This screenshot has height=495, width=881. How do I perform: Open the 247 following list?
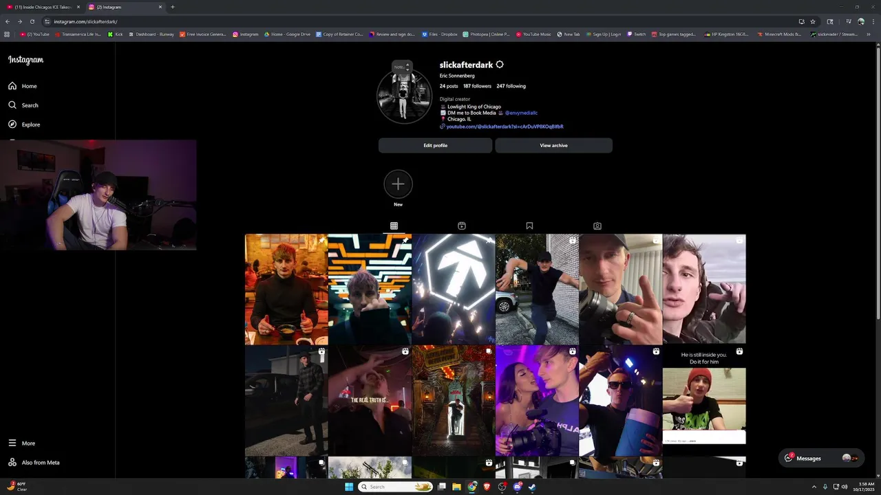[x=511, y=86]
